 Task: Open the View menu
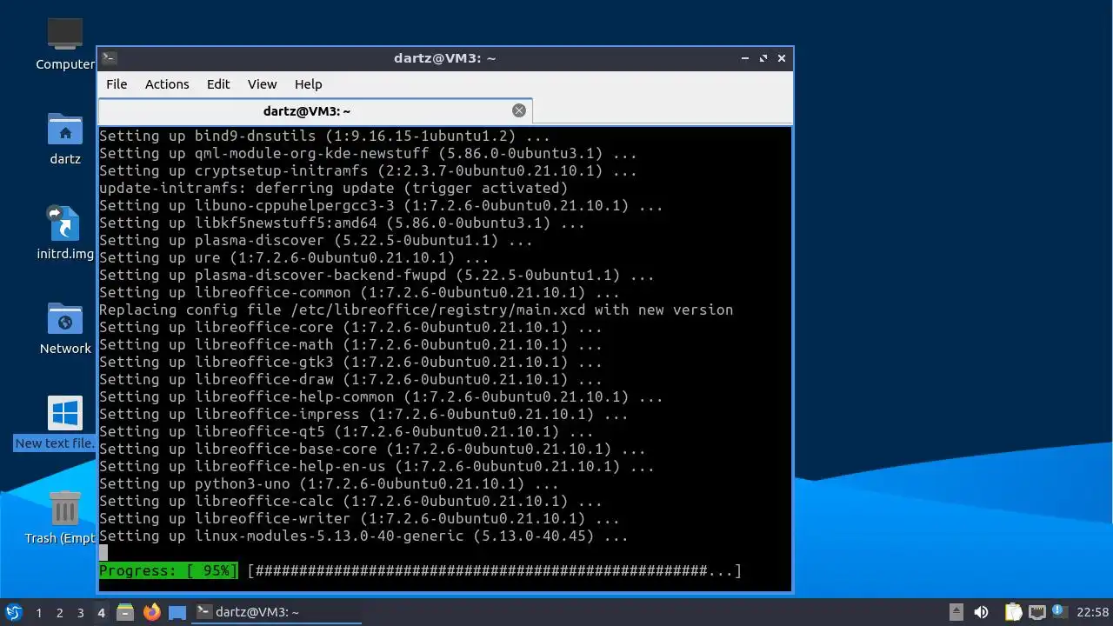(x=262, y=84)
